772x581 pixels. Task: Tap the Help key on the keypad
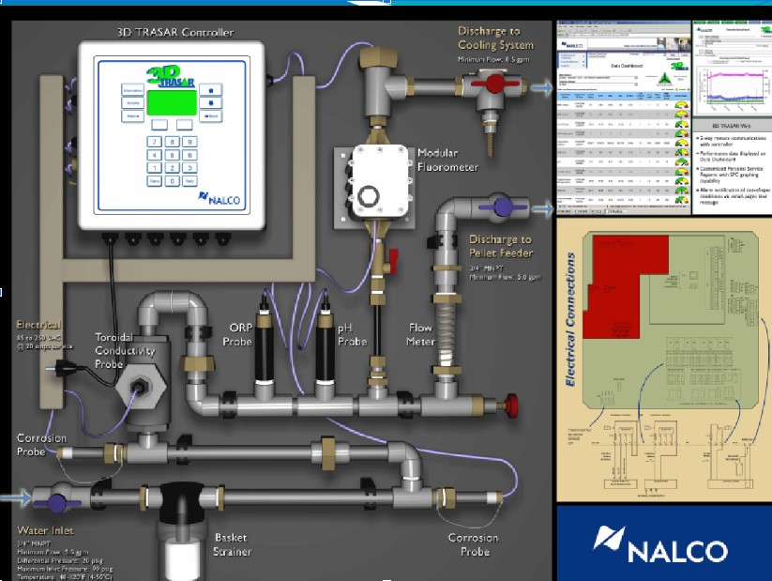pos(189,181)
